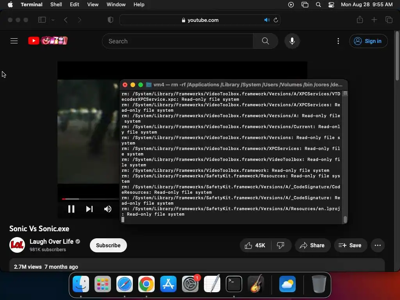Viewport: 400px width, 300px height.
Task: Open the Terminal menu in menu bar
Action: click(x=31, y=5)
